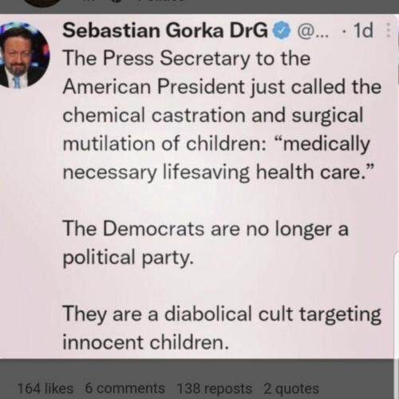Click the paragraph starting 'The Press Secretary'
This screenshot has width=399, height=399.
pyautogui.click(x=222, y=115)
